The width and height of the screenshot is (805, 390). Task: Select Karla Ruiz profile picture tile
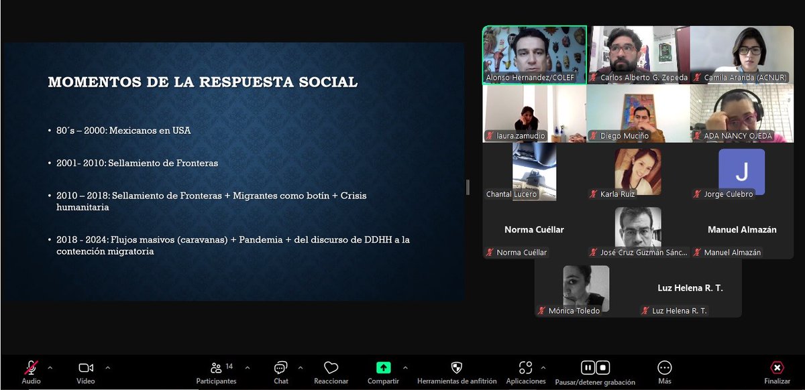coord(638,172)
